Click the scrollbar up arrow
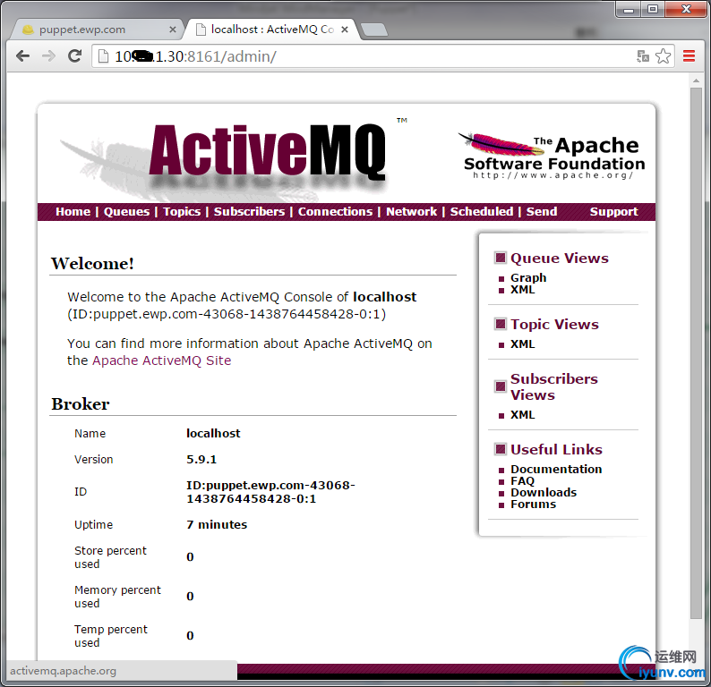The width and height of the screenshot is (711, 687). click(x=696, y=81)
